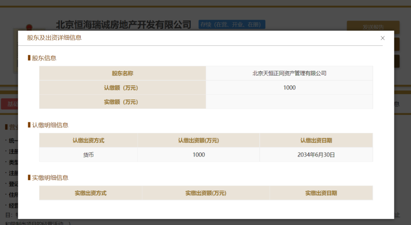Click the 股东名称 header cell
Viewport: 411px width, 225px height.
(123, 73)
